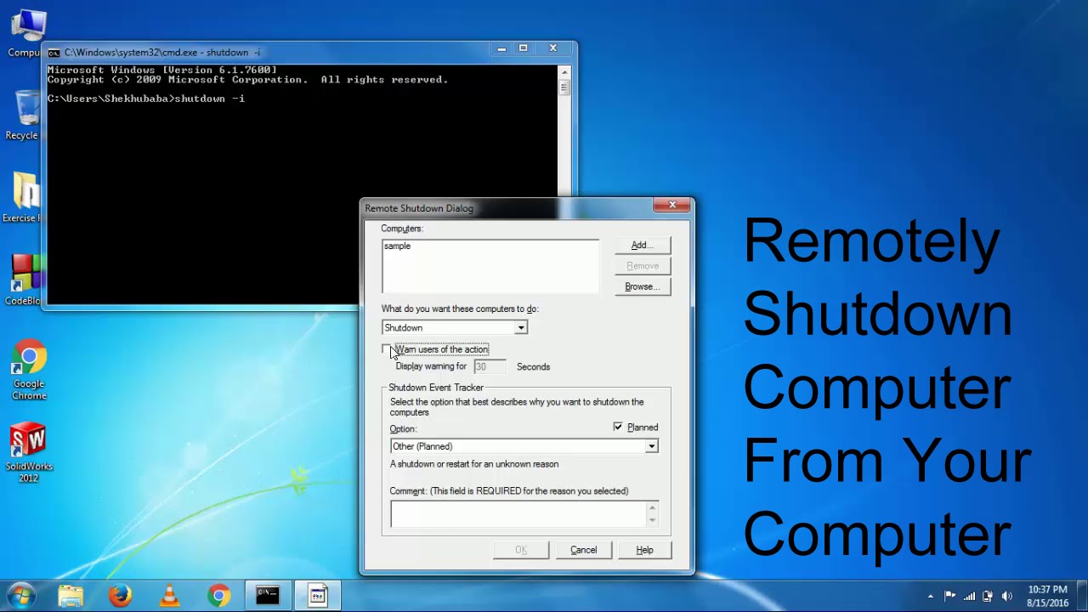
Task: Click cmd window system menu icon
Action: point(54,53)
